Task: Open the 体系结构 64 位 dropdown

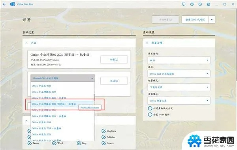Action: [x=179, y=60]
